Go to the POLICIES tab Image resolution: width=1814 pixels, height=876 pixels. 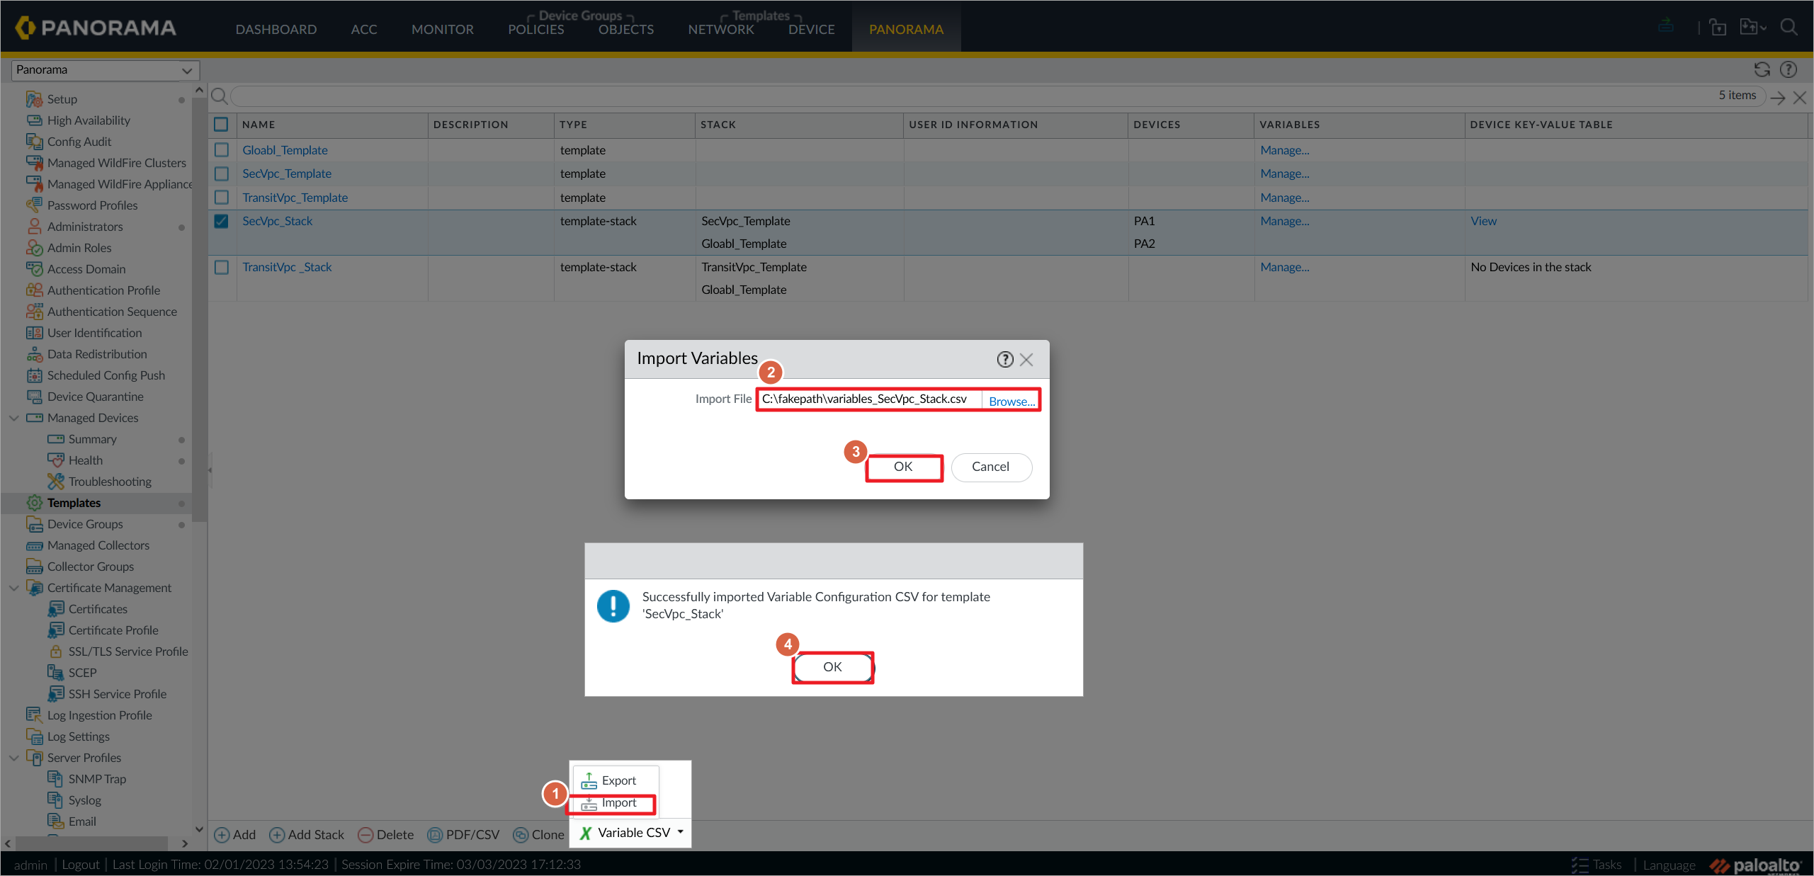536,29
